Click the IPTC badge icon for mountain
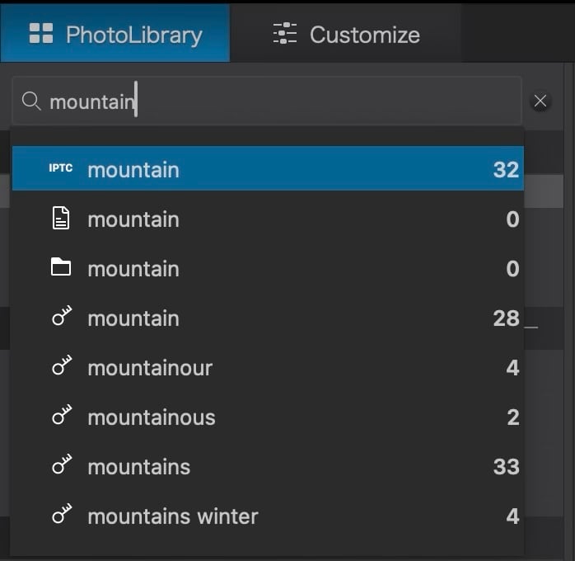This screenshot has height=561, width=575. 60,169
